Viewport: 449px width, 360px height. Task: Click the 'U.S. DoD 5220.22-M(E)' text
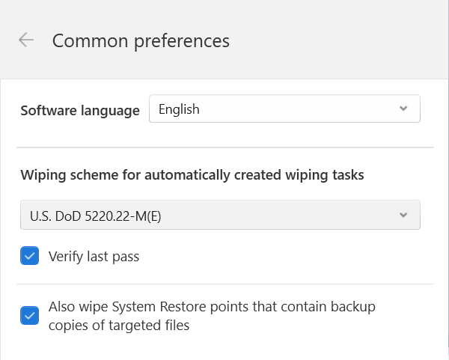[95, 216]
